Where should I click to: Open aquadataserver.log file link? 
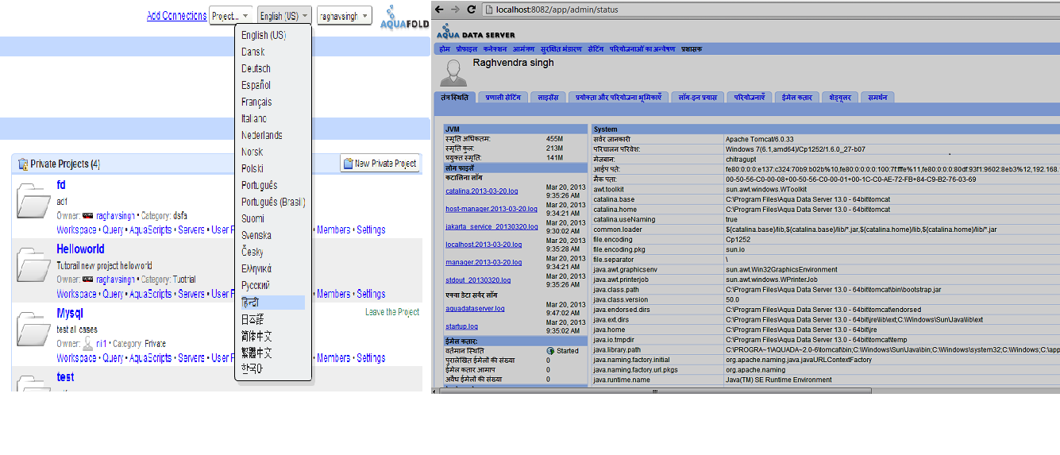click(475, 308)
